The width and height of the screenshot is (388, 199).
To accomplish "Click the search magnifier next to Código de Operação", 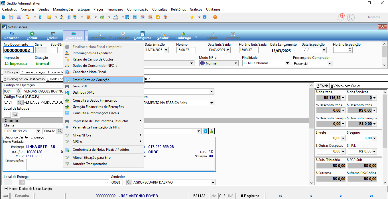I will coord(18,91).
